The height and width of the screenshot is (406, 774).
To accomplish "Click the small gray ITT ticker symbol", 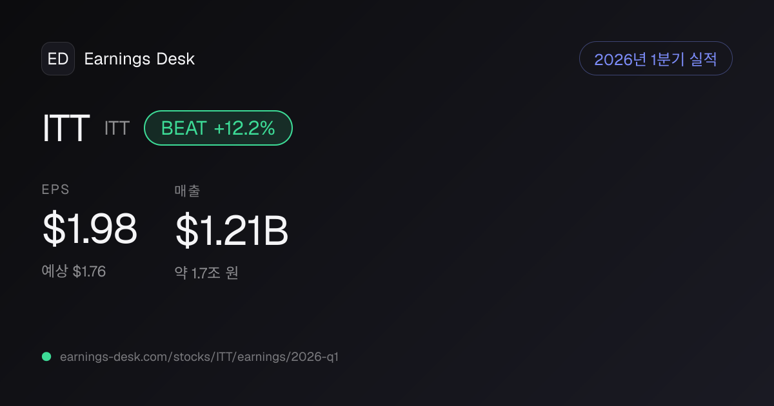I will (117, 128).
